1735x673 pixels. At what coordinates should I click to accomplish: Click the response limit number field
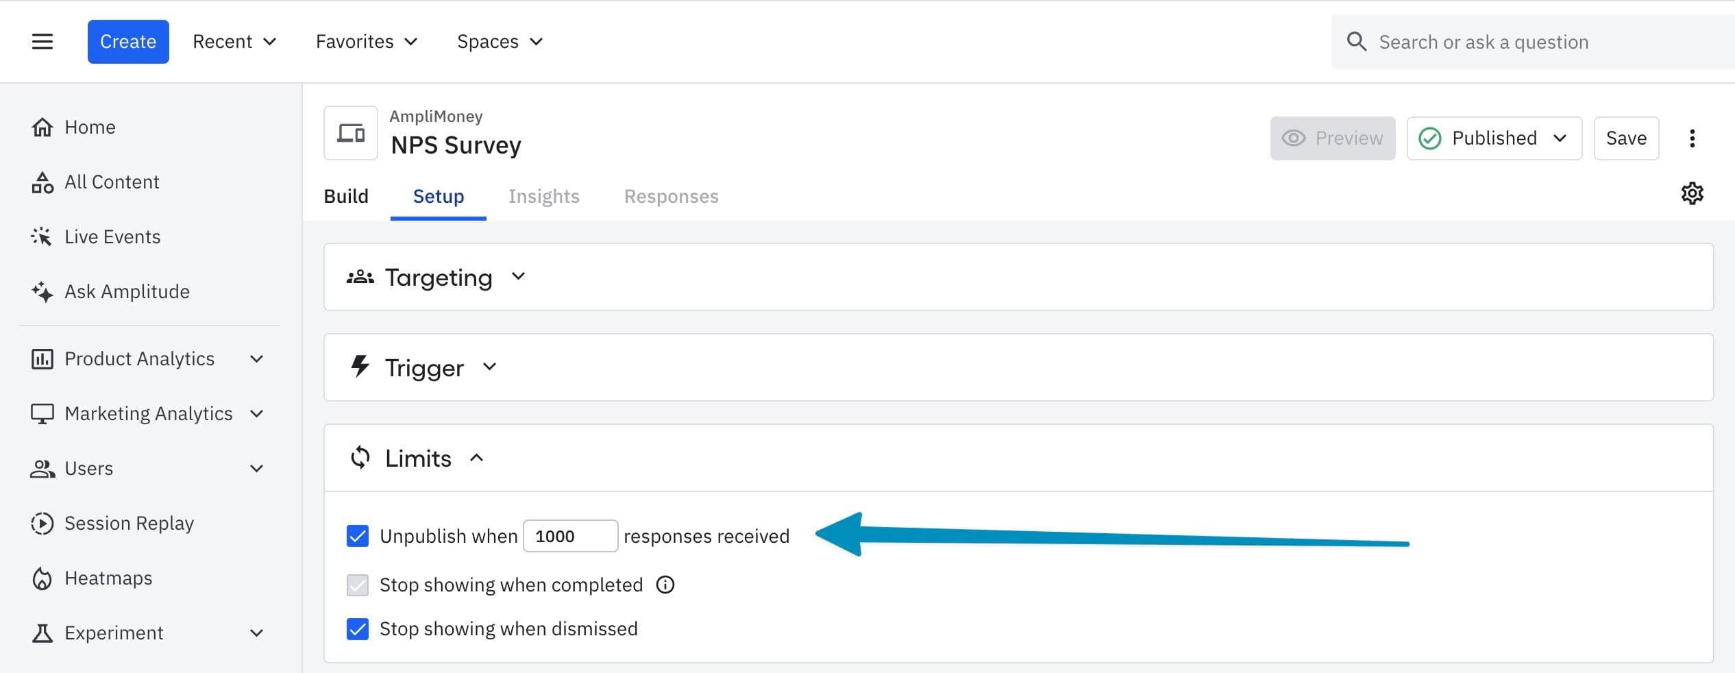point(570,536)
